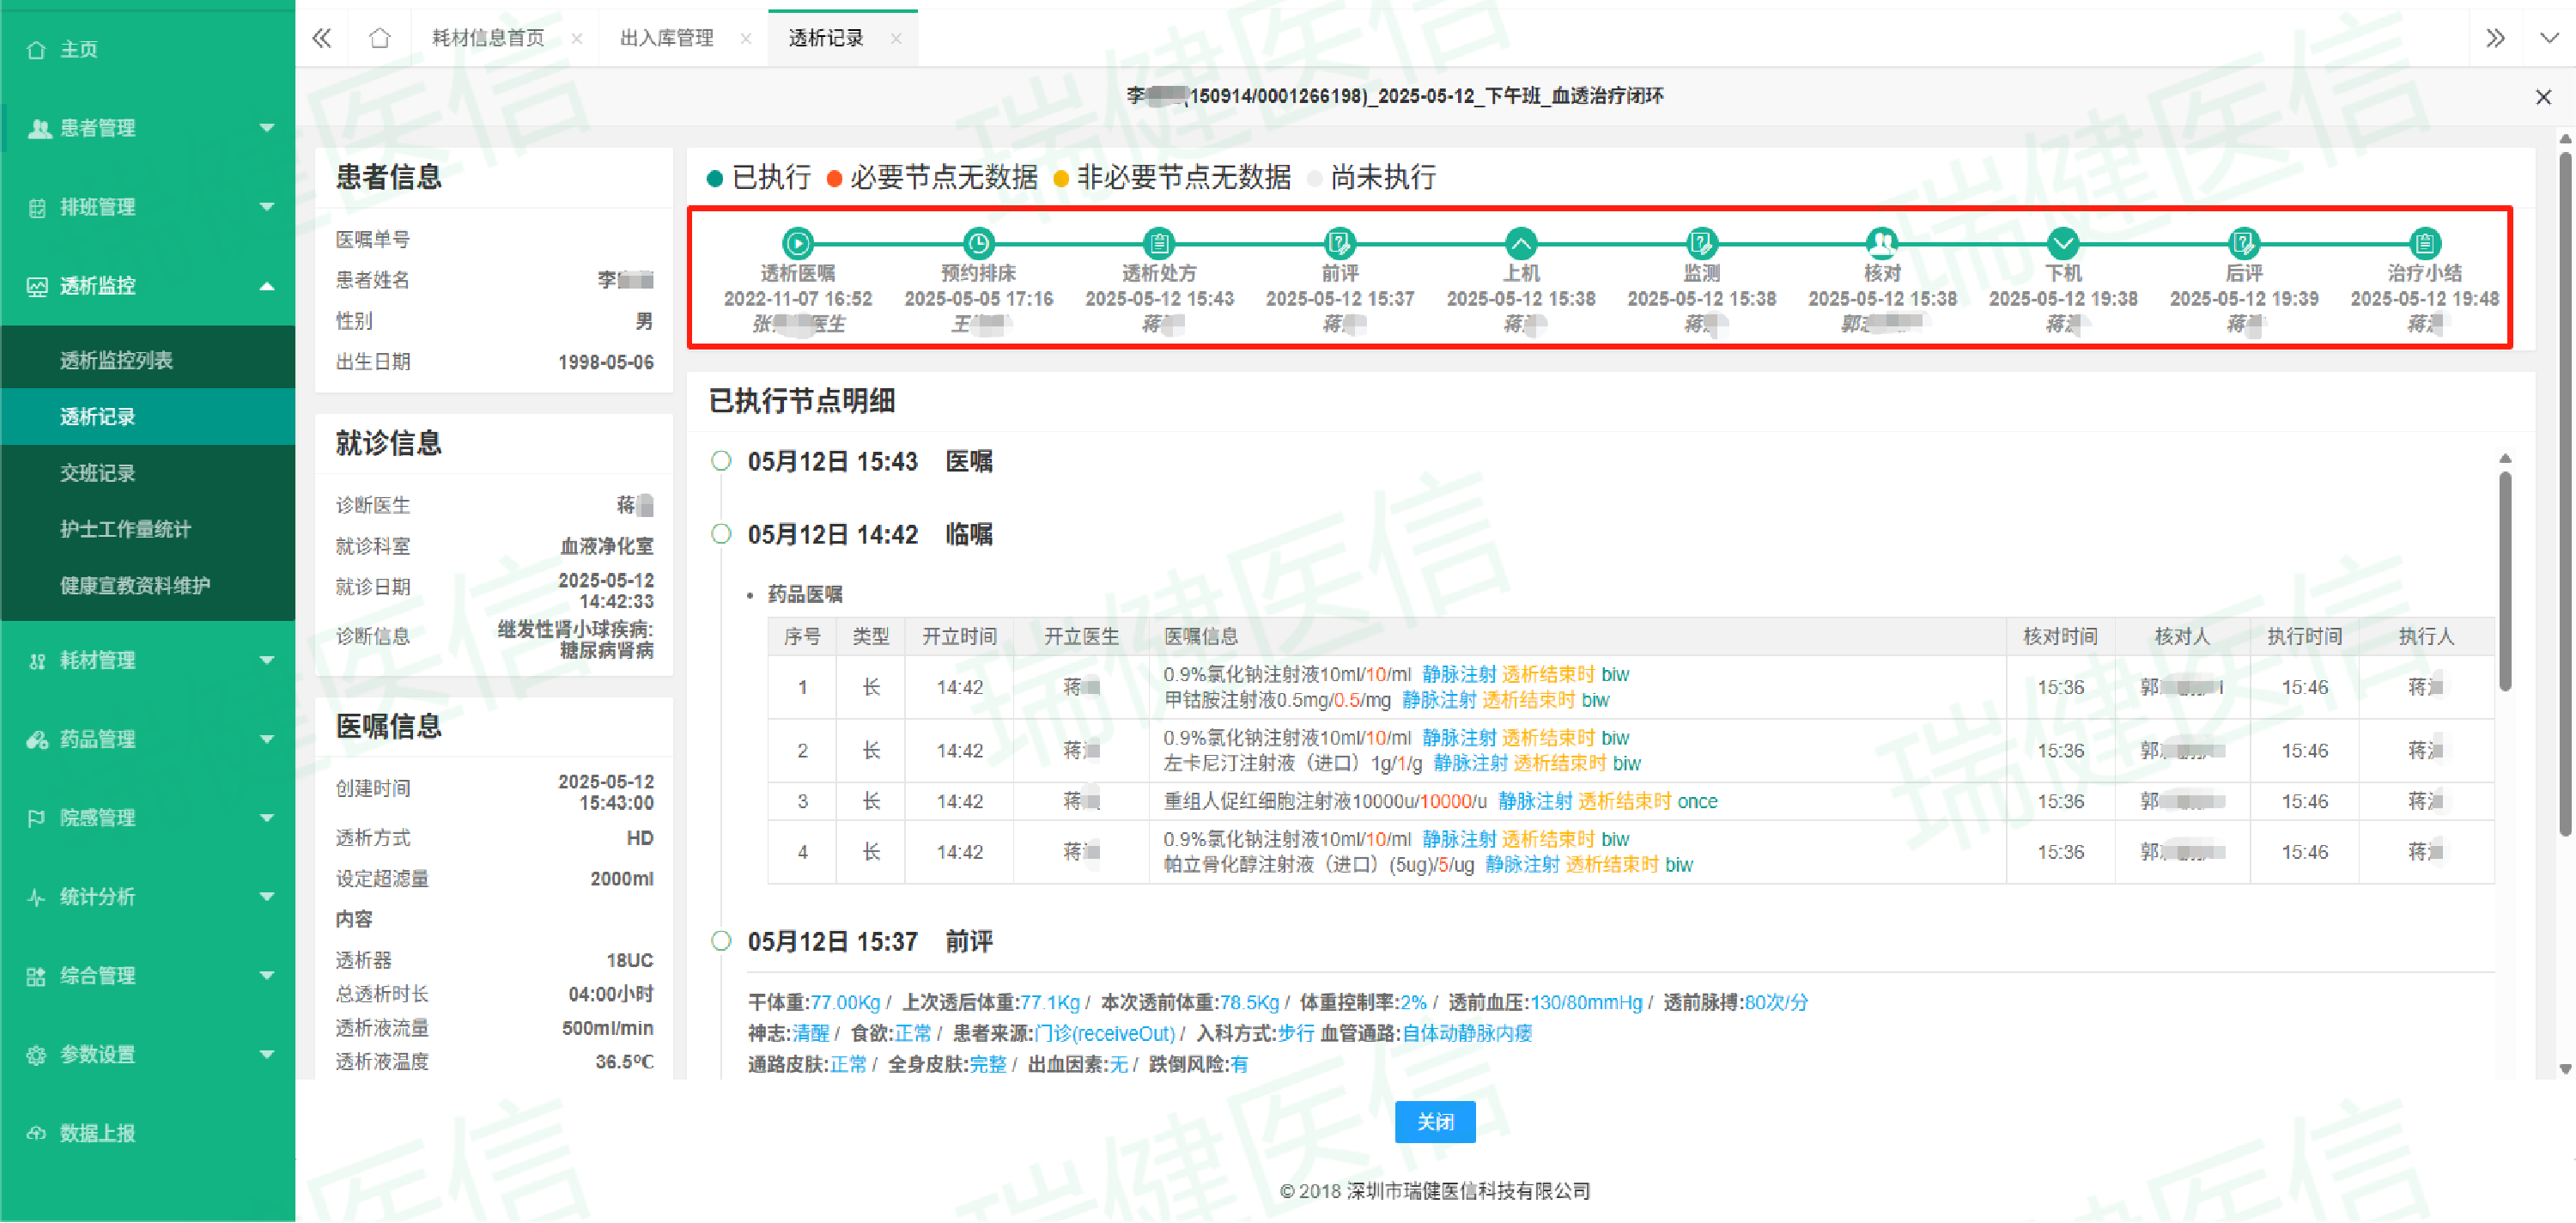This screenshot has width=2576, height=1223.
Task: Click the 上机 checkmark node icon
Action: point(1521,242)
